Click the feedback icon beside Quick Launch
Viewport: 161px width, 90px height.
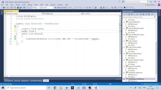(123, 2)
